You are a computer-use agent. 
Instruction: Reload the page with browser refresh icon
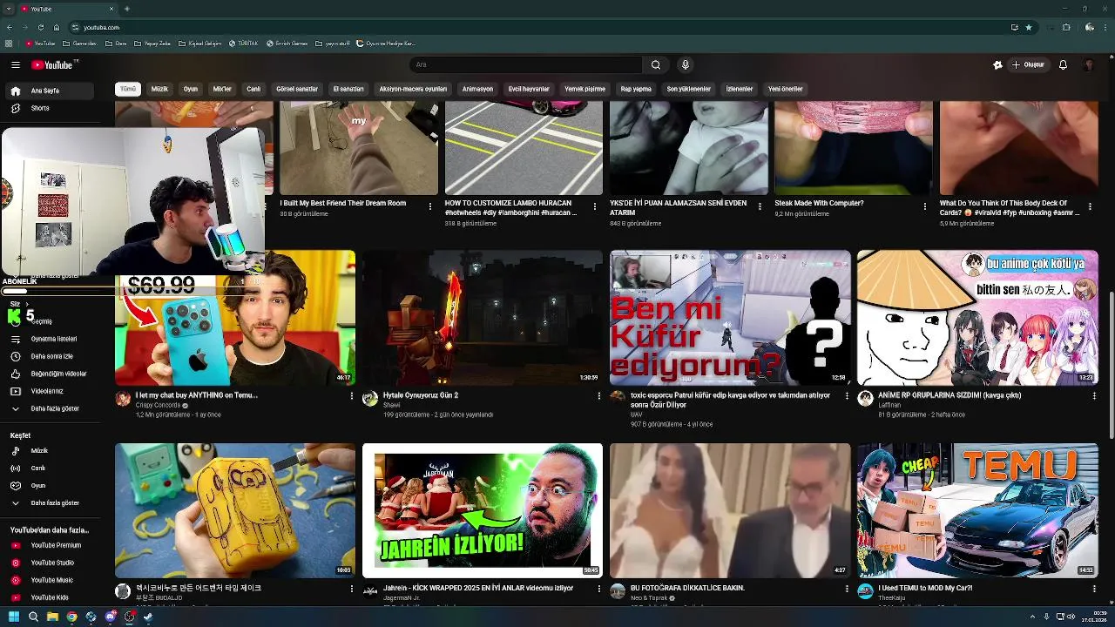[40, 27]
